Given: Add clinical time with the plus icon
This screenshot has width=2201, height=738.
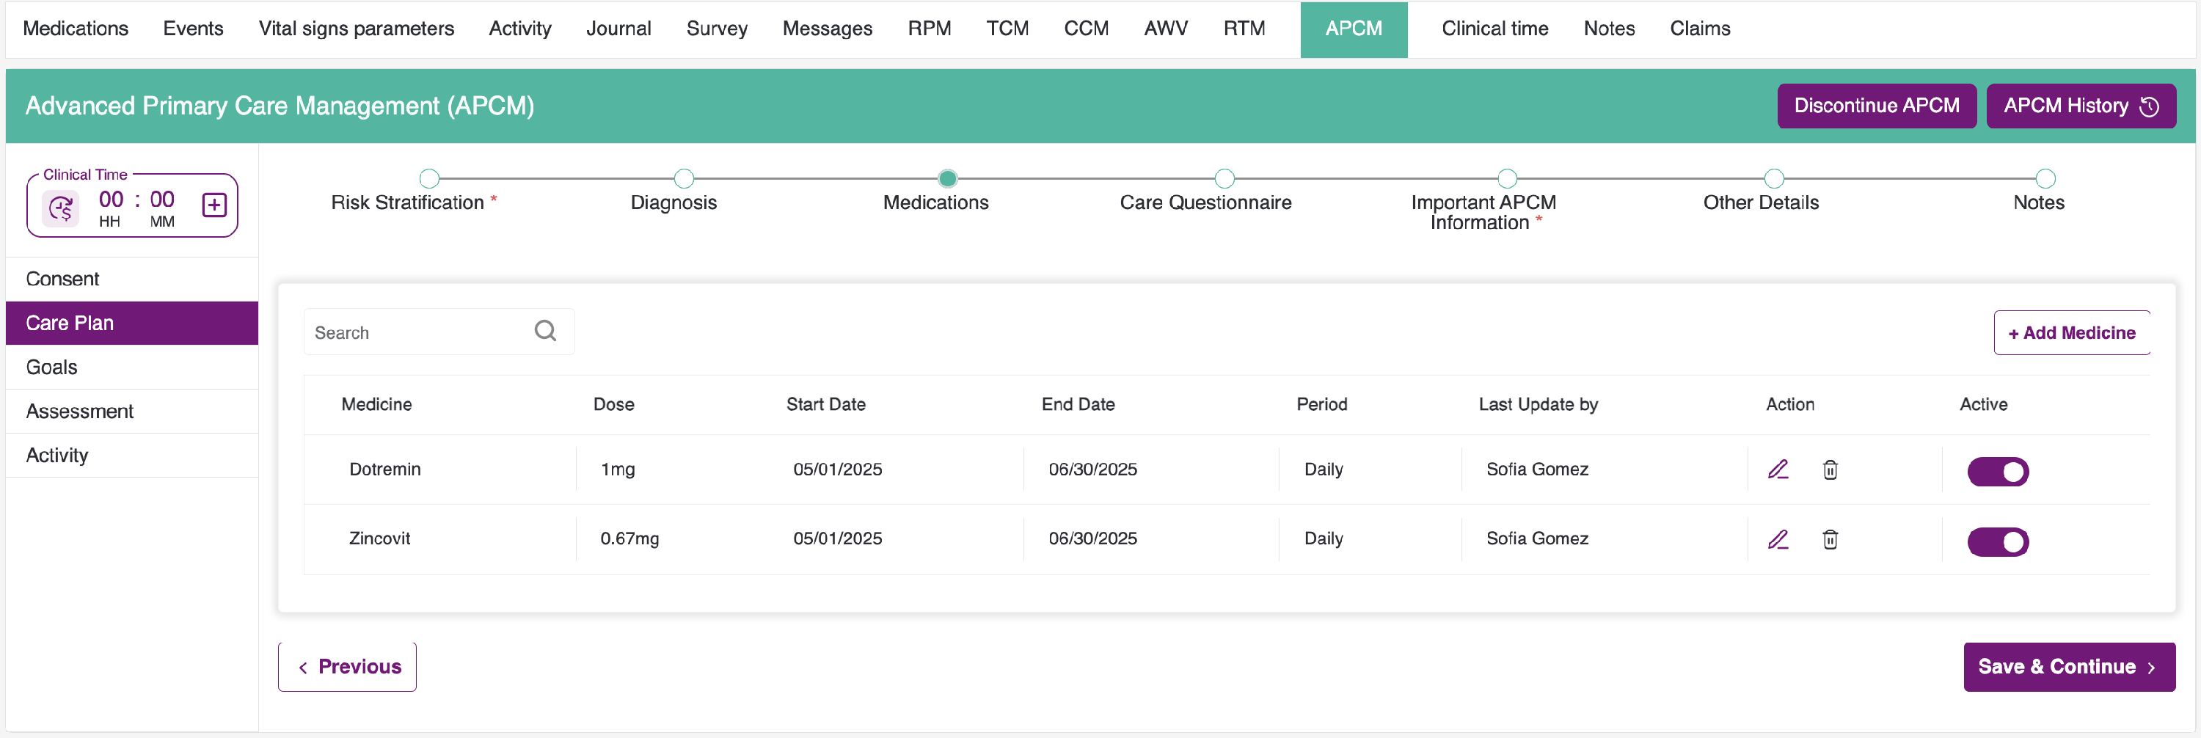Looking at the screenshot, I should coord(213,205).
